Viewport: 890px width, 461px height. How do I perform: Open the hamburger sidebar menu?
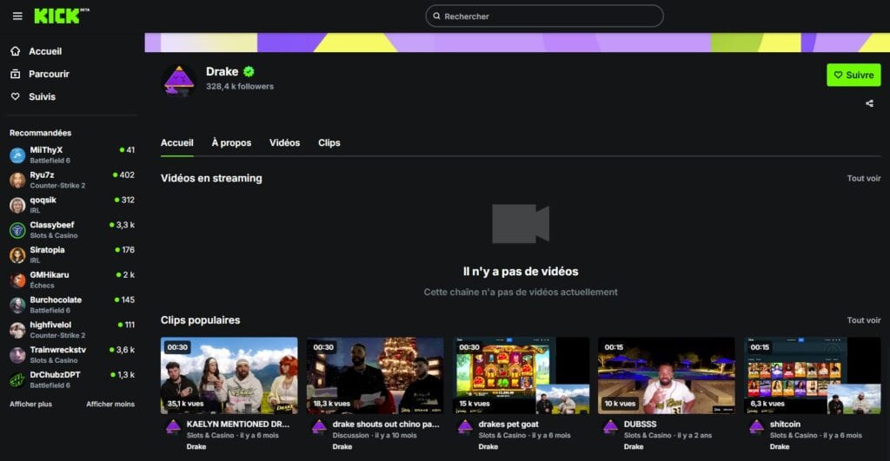pyautogui.click(x=17, y=16)
